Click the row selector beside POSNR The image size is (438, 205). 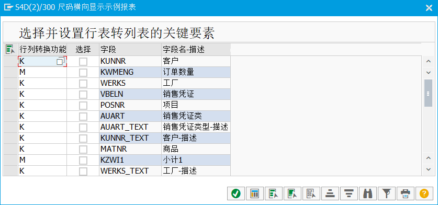[x=10, y=105]
